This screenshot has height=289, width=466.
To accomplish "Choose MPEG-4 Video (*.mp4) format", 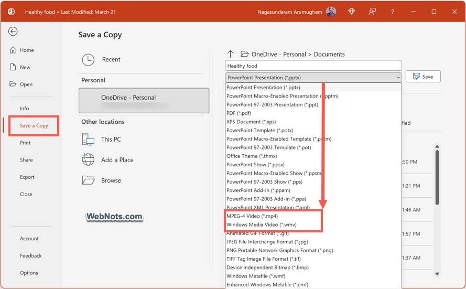I will tap(313, 216).
